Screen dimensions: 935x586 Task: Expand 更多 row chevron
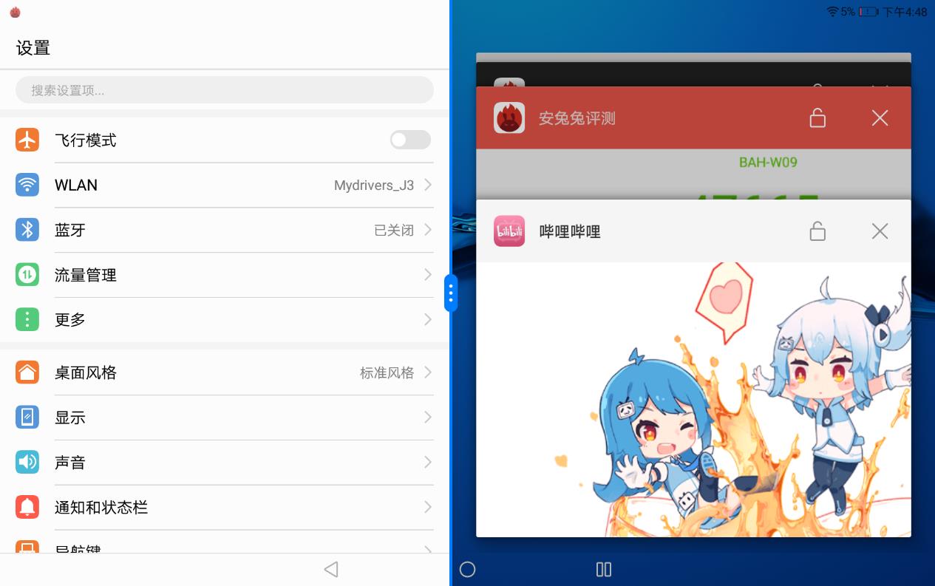pyautogui.click(x=428, y=319)
